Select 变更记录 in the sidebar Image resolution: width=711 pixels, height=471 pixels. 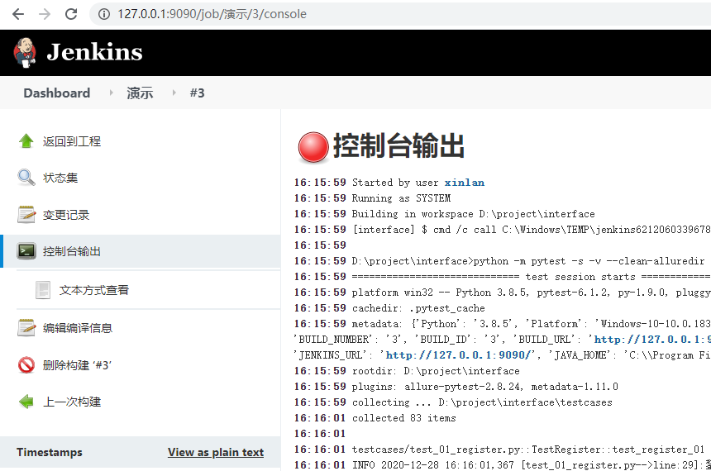[x=66, y=215]
